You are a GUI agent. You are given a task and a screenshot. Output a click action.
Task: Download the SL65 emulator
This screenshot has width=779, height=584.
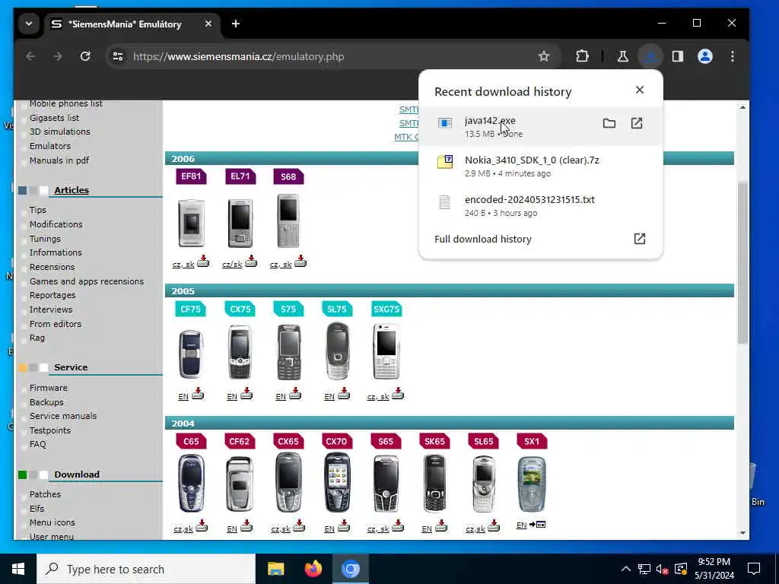click(x=494, y=526)
